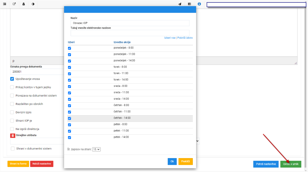308x172 pixels.
Task: Click the Oznaka prvega dokumenta field
Action: tap(37, 72)
